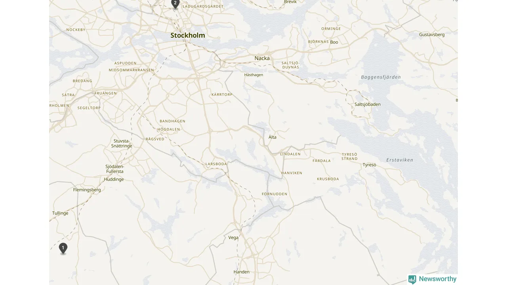Click the Sjödalen-Fullersta label
The height and width of the screenshot is (285, 507).
[x=115, y=169]
